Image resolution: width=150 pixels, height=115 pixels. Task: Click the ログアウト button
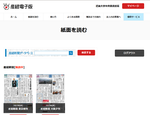129,53
